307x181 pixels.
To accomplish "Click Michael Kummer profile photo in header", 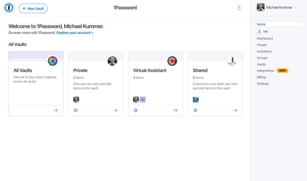I will click(x=261, y=8).
